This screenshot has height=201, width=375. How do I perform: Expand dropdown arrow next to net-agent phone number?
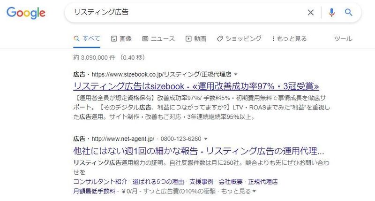click(x=205, y=139)
